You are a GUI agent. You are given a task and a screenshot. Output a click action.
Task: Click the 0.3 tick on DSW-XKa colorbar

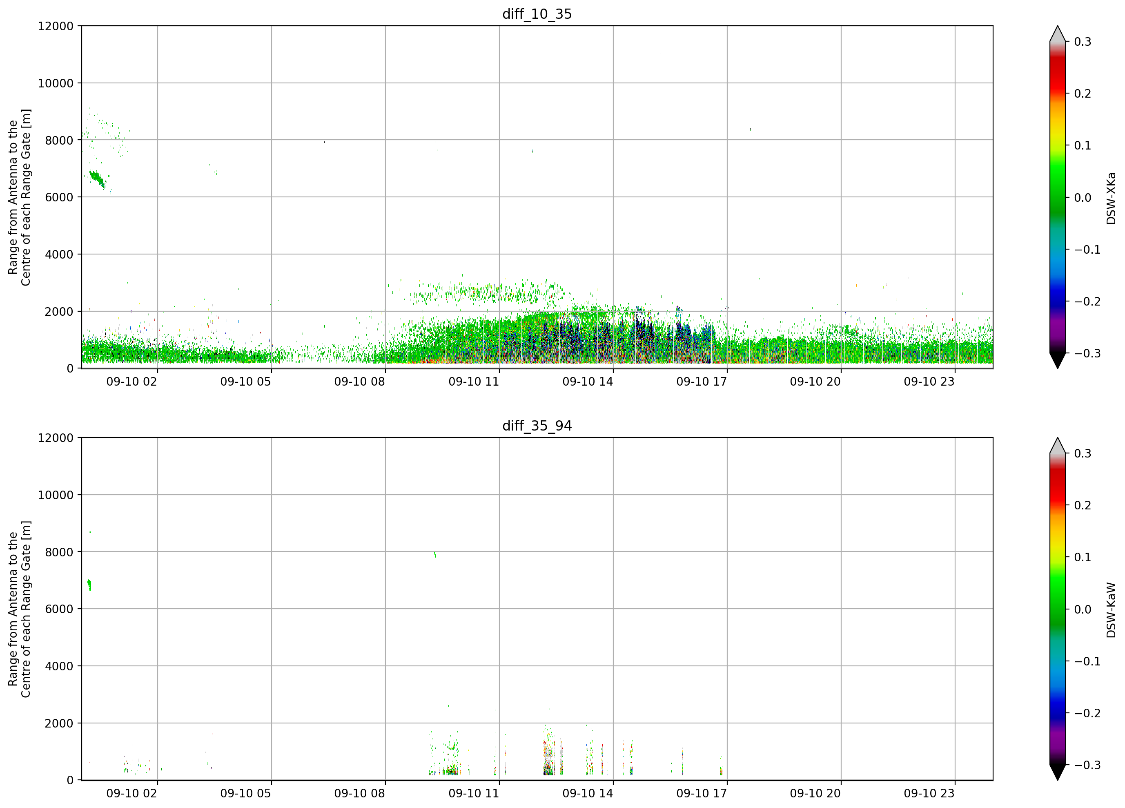pos(1083,42)
